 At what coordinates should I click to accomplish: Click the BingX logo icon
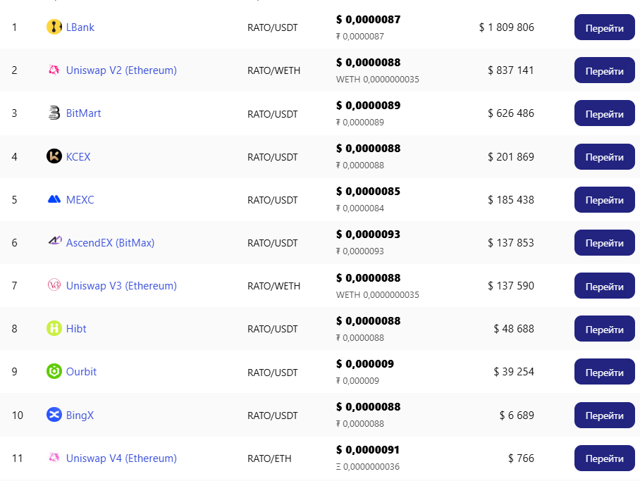(54, 416)
